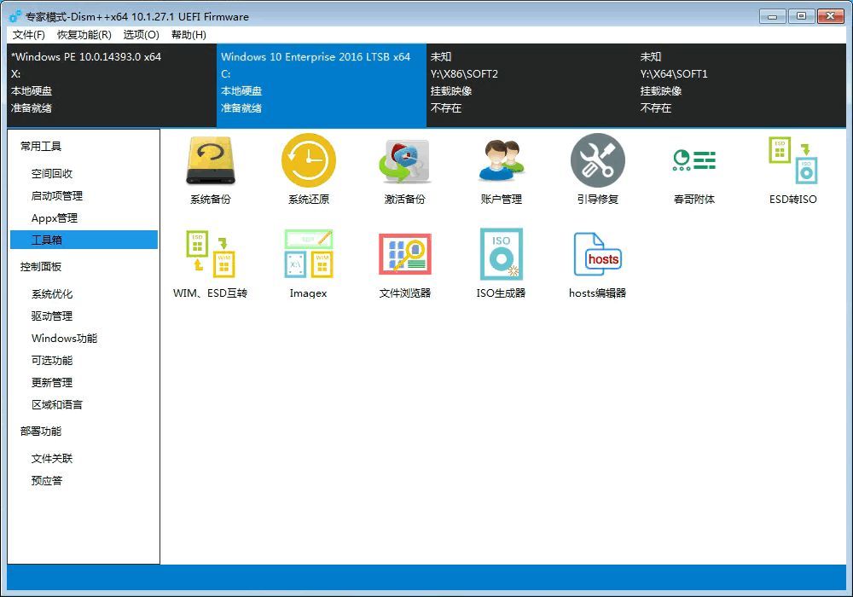Screen dimensions: 853x597
Task: Launch the 系统还原 system restore icon
Action: click(309, 169)
